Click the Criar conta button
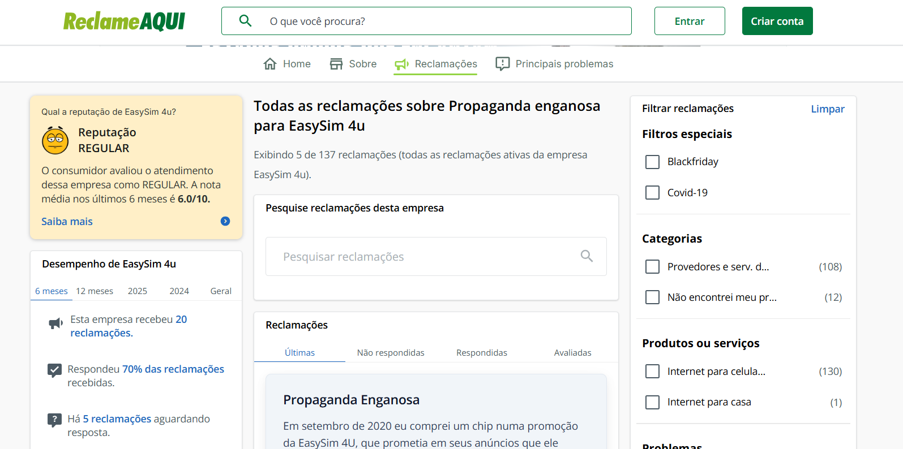Image resolution: width=903 pixels, height=449 pixels. [x=777, y=21]
